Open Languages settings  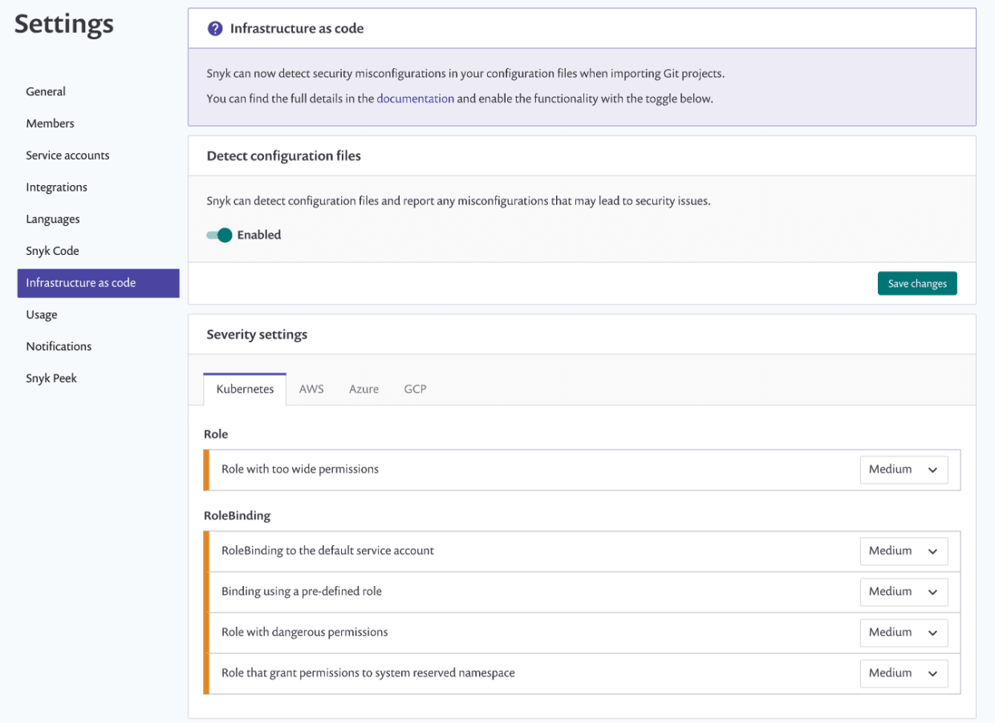pyautogui.click(x=52, y=219)
